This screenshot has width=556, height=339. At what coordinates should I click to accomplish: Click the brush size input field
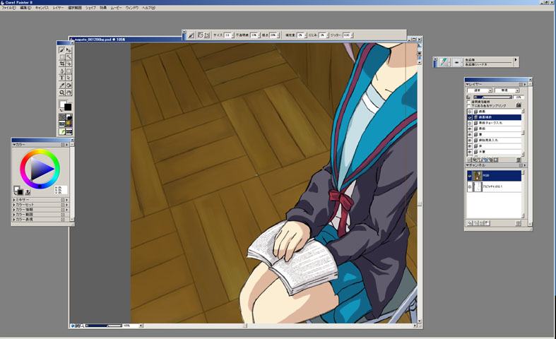click(227, 35)
